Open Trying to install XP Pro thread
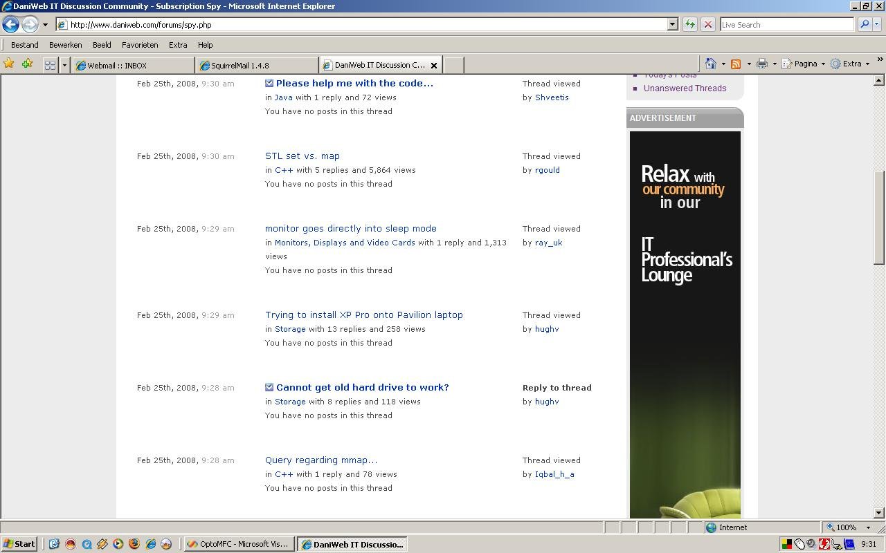Viewport: 886px width, 553px height. (364, 315)
